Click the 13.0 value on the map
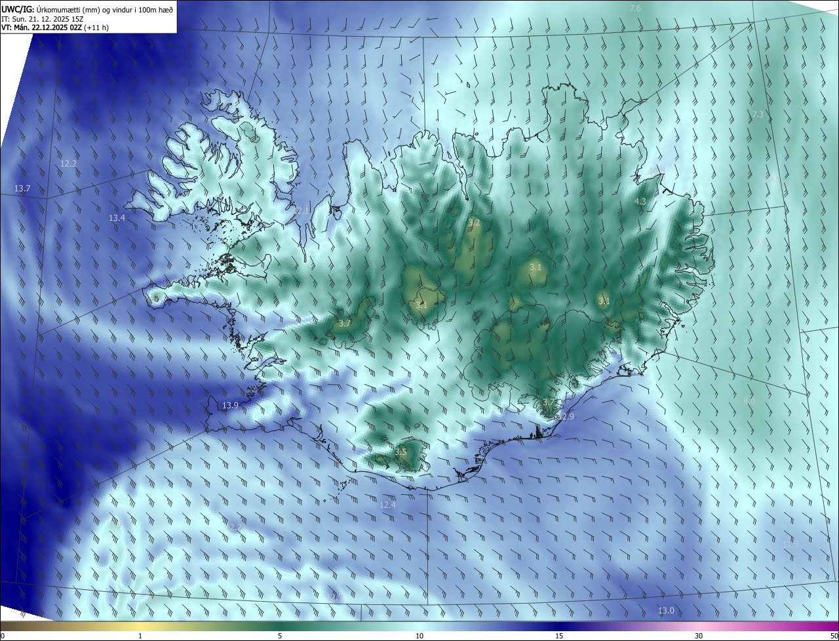The height and width of the screenshot is (641, 839). 666,611
